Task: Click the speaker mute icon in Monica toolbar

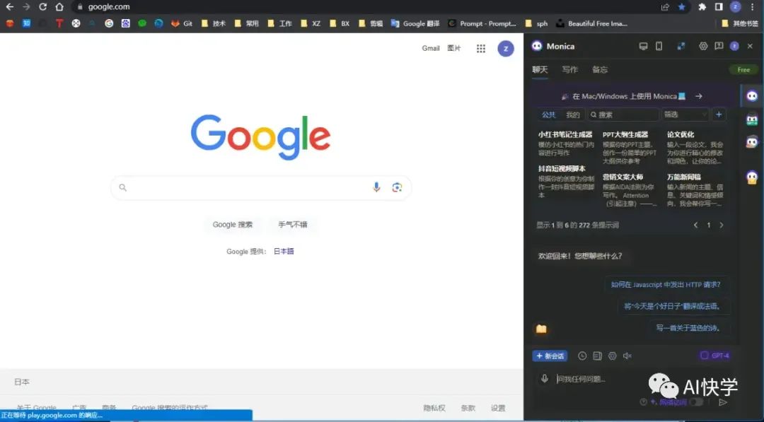Action: [627, 356]
